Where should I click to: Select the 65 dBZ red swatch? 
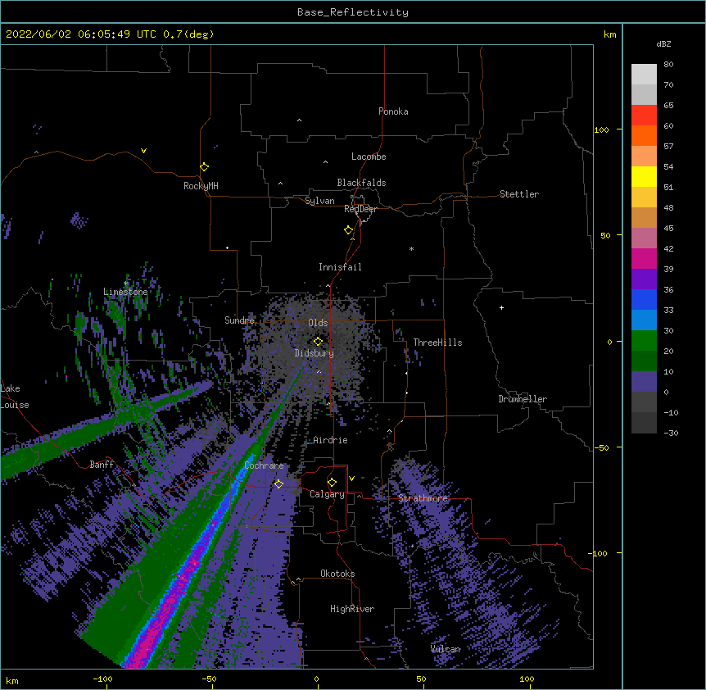pyautogui.click(x=644, y=115)
